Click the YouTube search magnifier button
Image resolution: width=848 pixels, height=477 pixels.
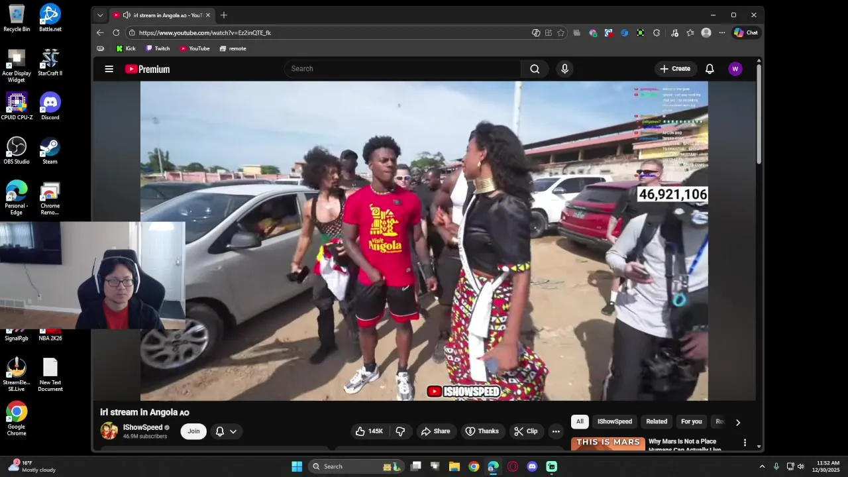click(535, 69)
